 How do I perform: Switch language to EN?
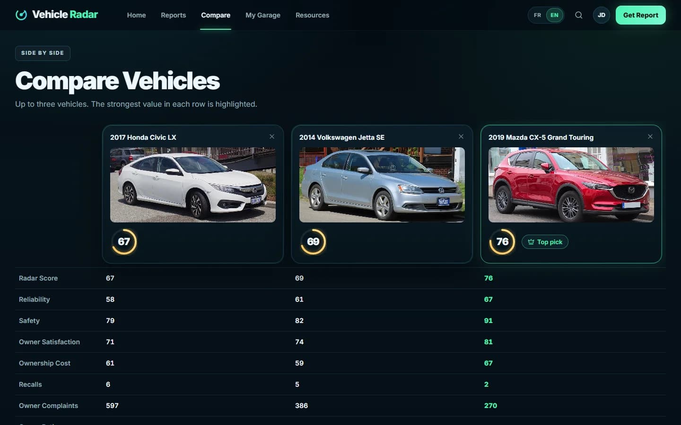(554, 15)
